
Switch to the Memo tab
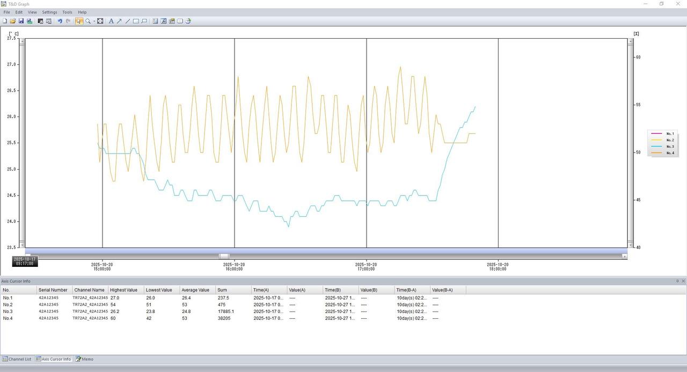tap(84, 359)
